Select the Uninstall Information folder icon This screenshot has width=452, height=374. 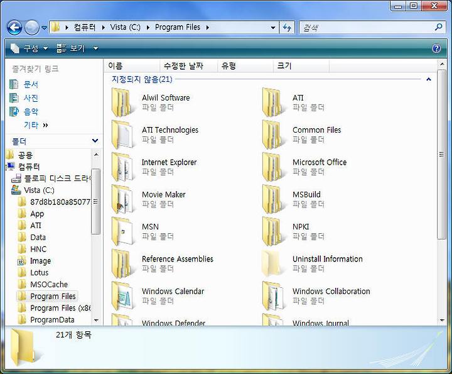(272, 264)
